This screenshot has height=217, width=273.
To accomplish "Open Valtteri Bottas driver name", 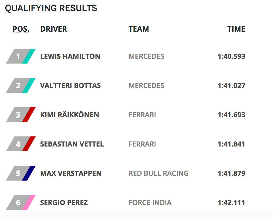I will (x=70, y=86).
